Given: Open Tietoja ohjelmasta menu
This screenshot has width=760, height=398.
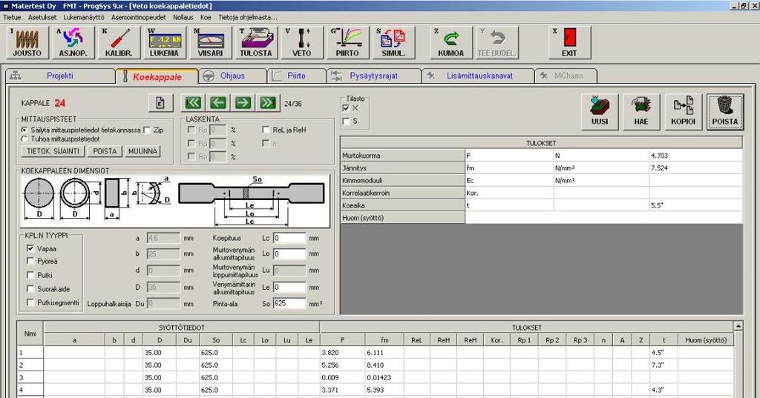Looking at the screenshot, I should (248, 17).
